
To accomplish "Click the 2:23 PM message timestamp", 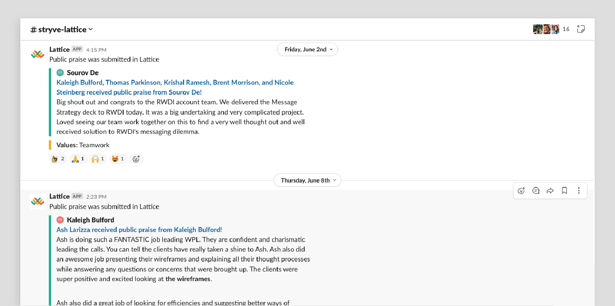I will [96, 197].
